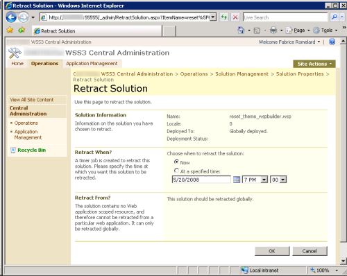Click the red Stop loading icon

click(x=235, y=17)
